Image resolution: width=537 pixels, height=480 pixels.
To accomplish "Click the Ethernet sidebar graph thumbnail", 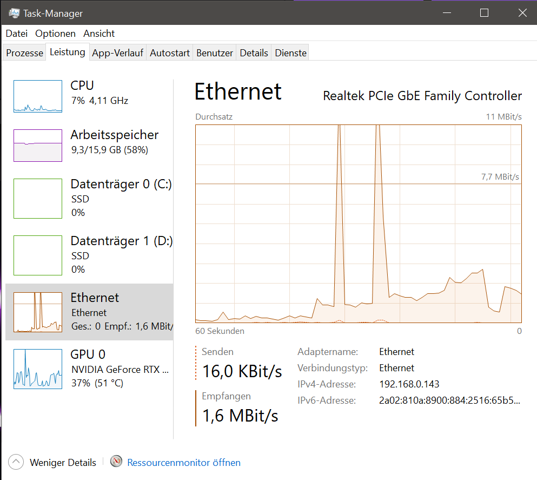I will pos(38,312).
